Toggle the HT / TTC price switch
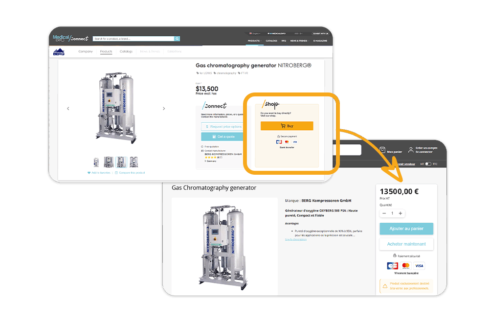 pos(428,164)
